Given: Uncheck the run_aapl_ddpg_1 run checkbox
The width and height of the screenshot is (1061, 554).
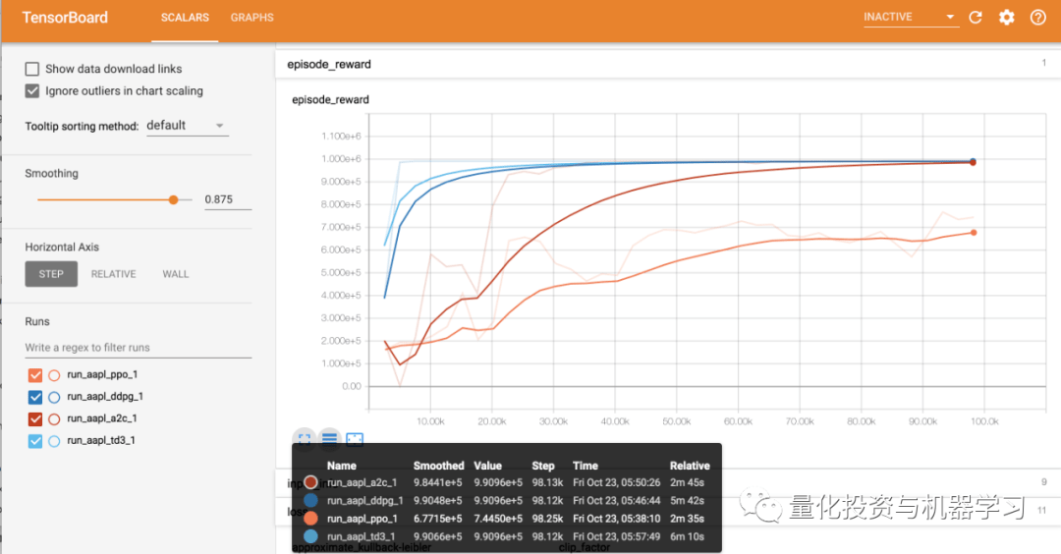Looking at the screenshot, I should 35,397.
